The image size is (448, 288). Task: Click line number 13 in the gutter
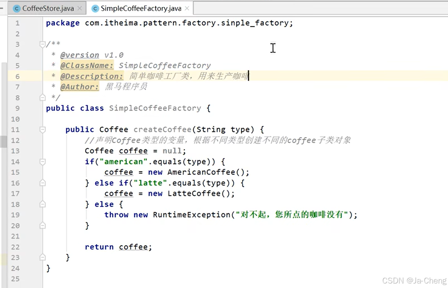coord(15,151)
